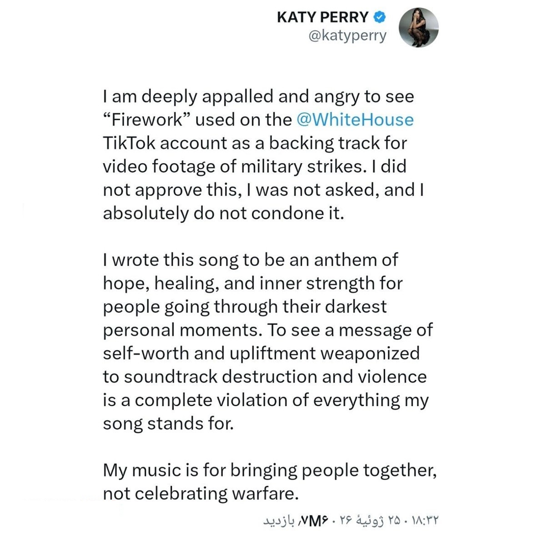
Task: Click the 18:32 post timestamp
Action: tap(425, 520)
